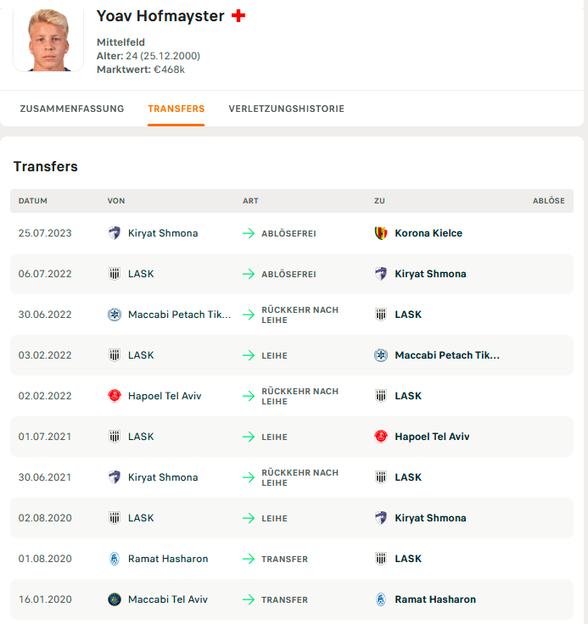Select the Transfers tab
This screenshot has width=588, height=624.
coord(176,109)
